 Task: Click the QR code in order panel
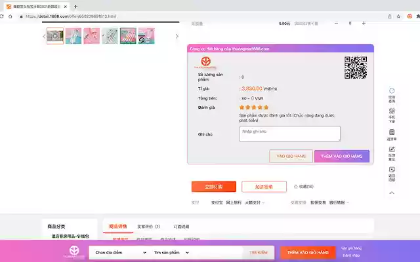356,67
